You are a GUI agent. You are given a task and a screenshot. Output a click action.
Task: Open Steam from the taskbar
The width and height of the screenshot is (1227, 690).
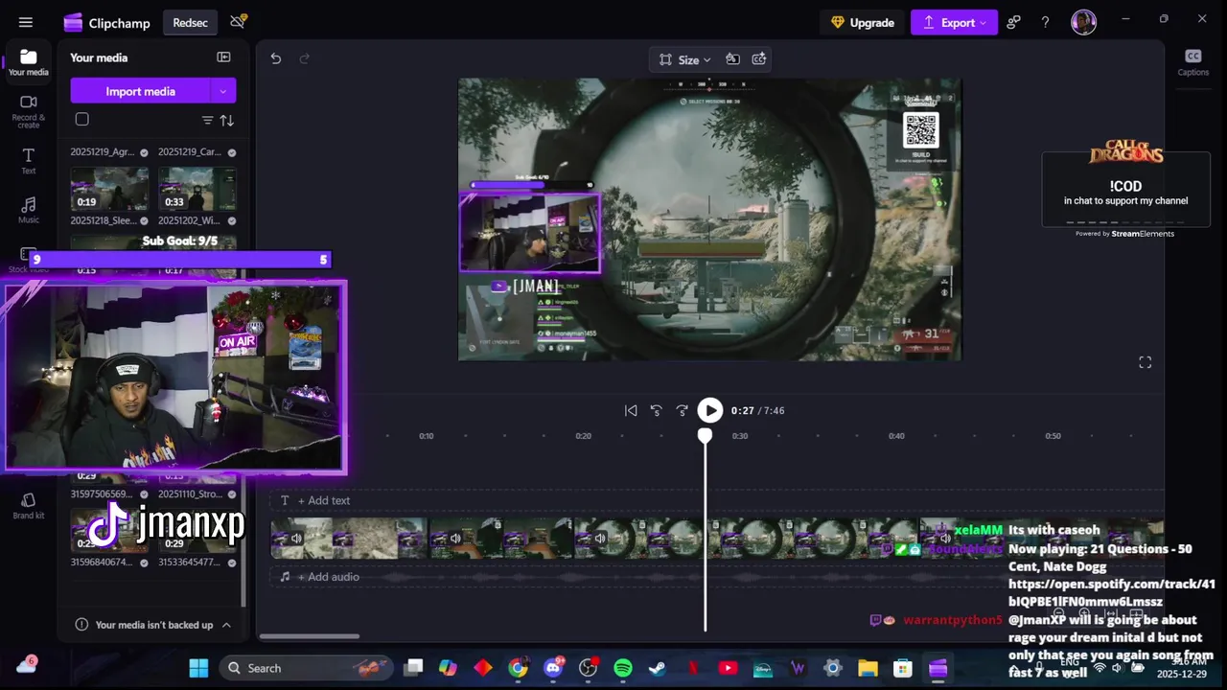(658, 668)
